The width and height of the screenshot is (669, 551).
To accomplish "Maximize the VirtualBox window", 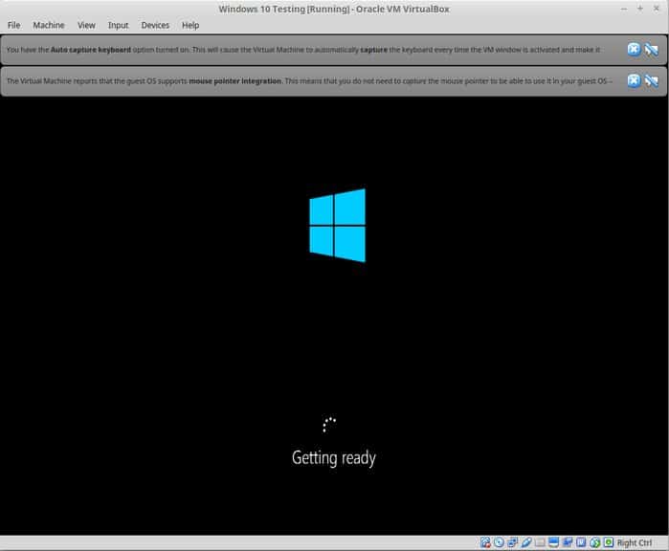I will (x=640, y=9).
